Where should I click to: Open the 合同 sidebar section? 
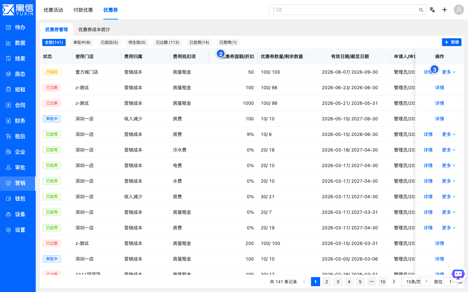click(x=18, y=105)
